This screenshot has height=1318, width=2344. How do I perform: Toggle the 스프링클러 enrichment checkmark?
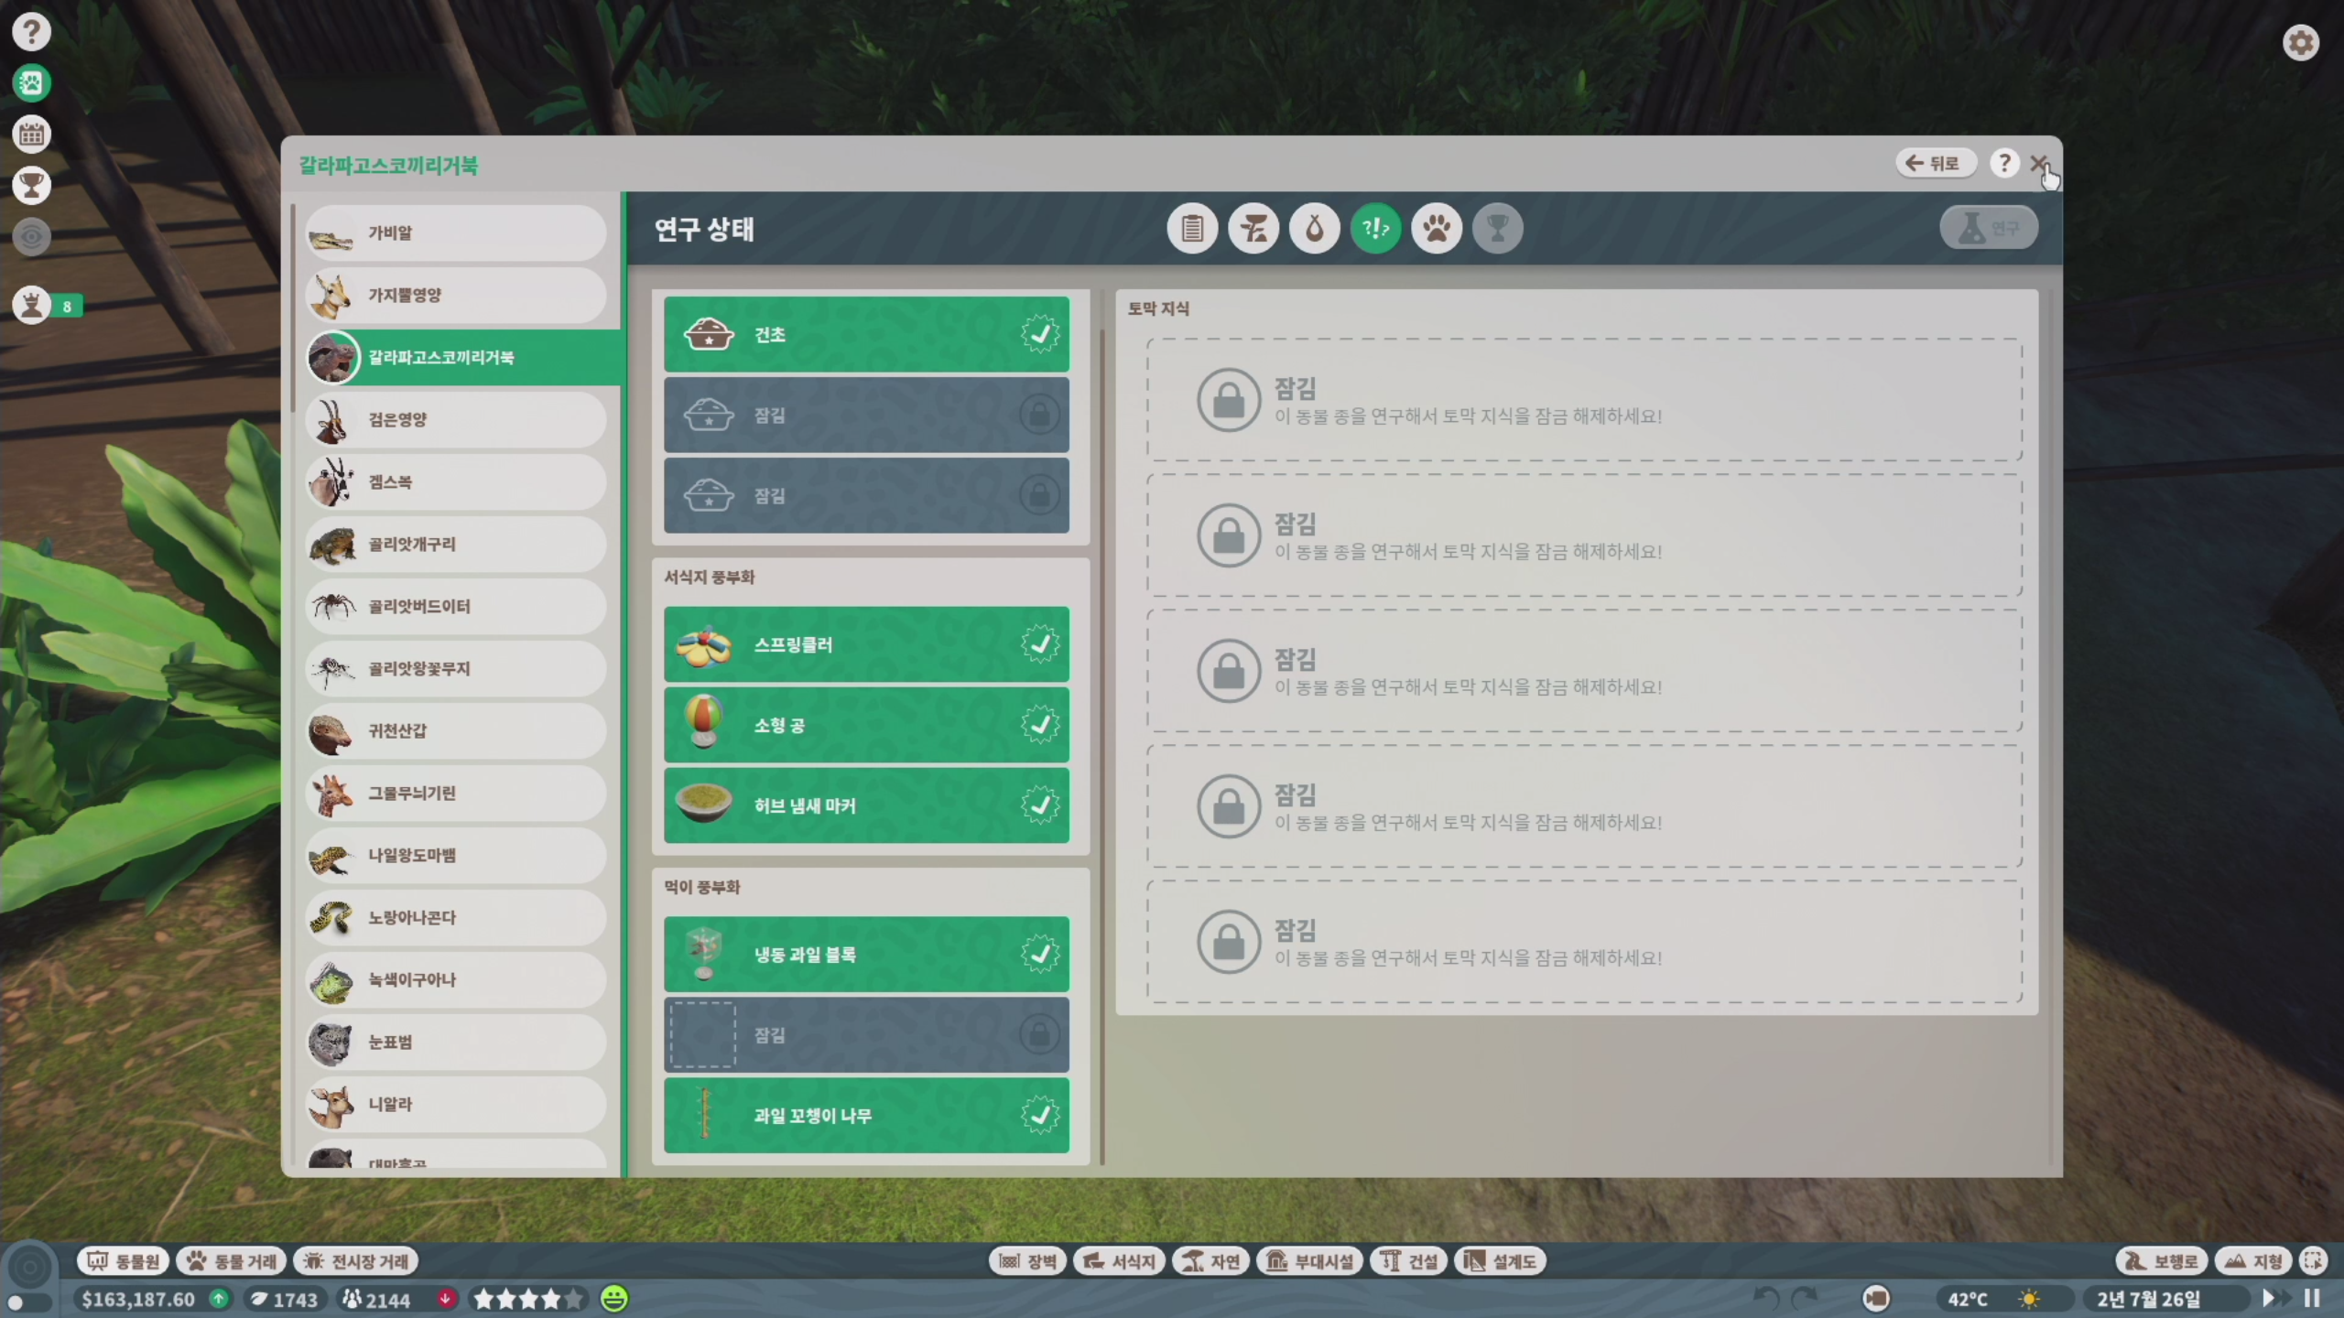[x=1039, y=644]
